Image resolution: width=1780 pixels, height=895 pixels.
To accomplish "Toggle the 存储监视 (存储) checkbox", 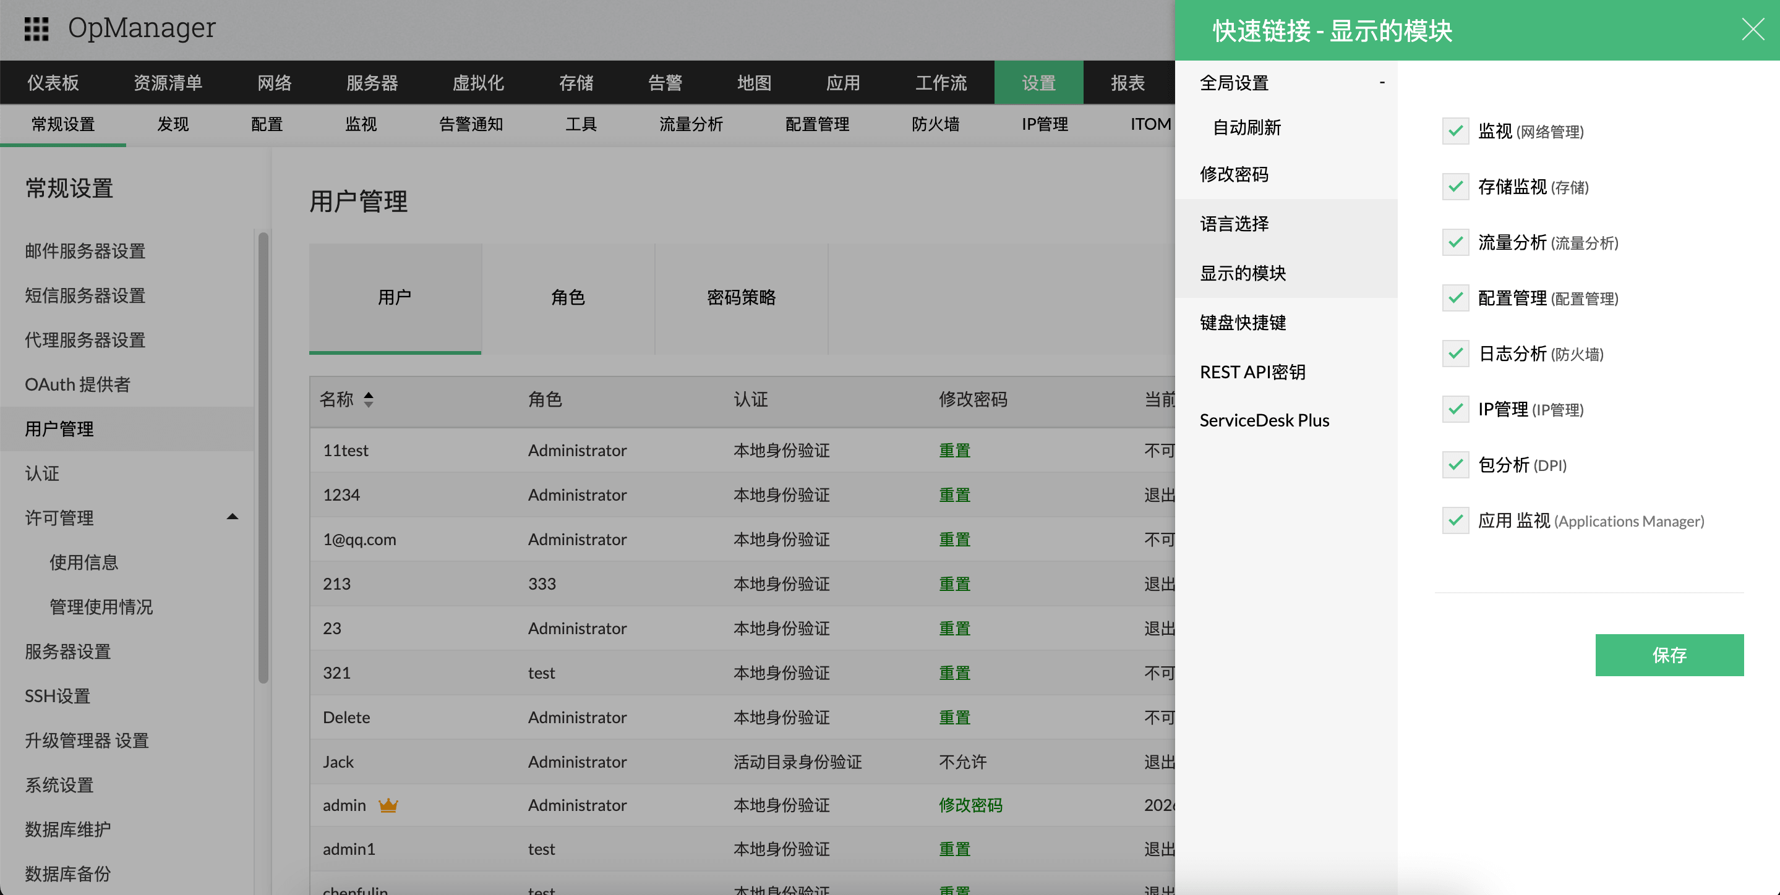I will click(x=1455, y=187).
